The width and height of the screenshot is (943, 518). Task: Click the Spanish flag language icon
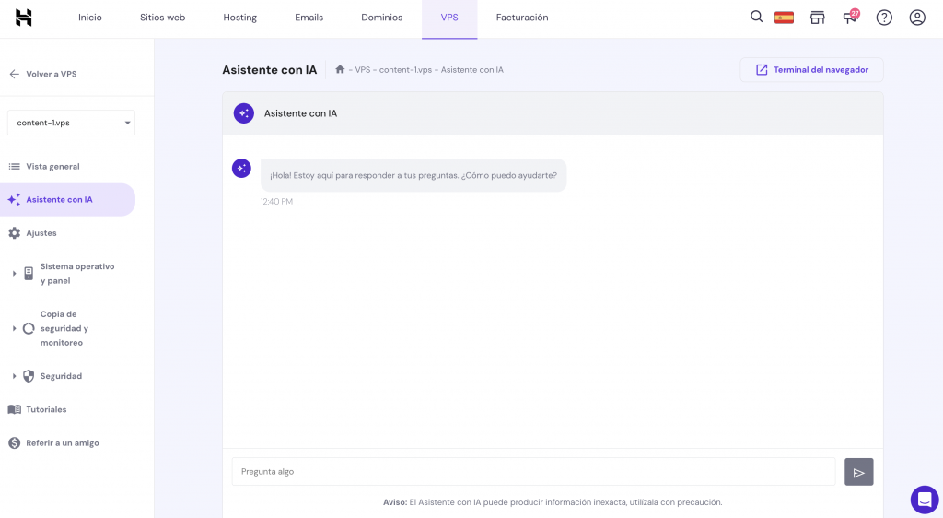(x=785, y=18)
